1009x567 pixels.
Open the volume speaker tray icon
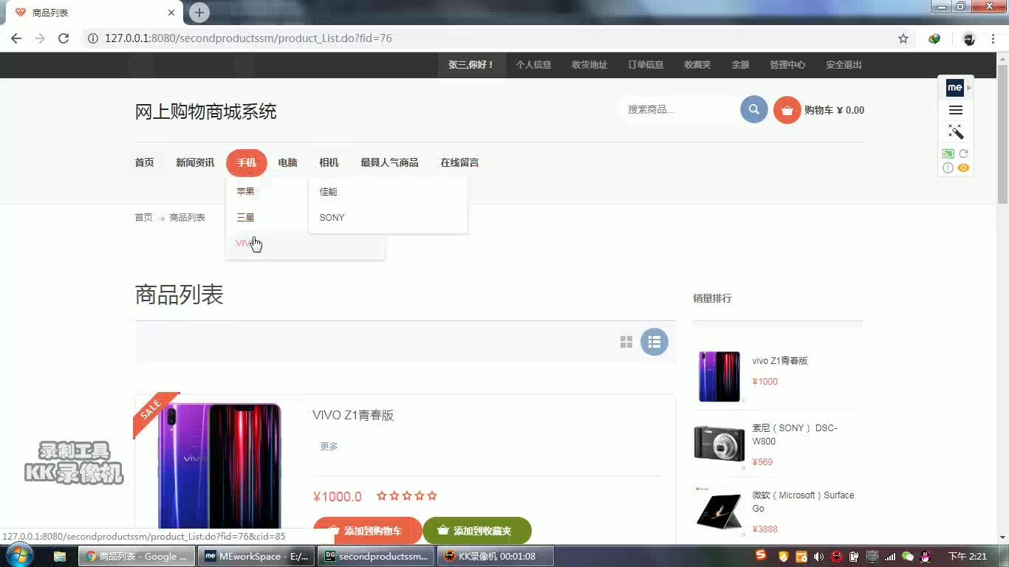tap(818, 557)
